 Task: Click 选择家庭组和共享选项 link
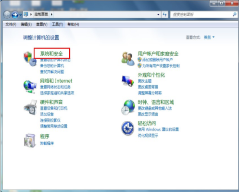point(57,93)
